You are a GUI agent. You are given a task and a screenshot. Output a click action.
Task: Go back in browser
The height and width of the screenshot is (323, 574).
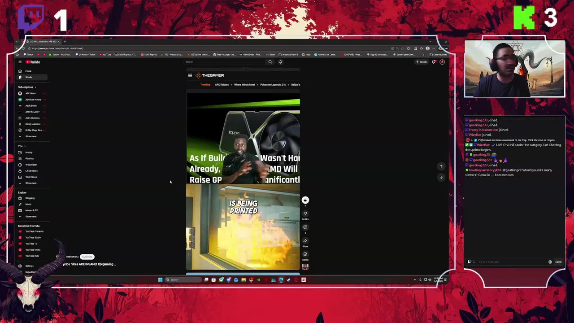(18, 48)
